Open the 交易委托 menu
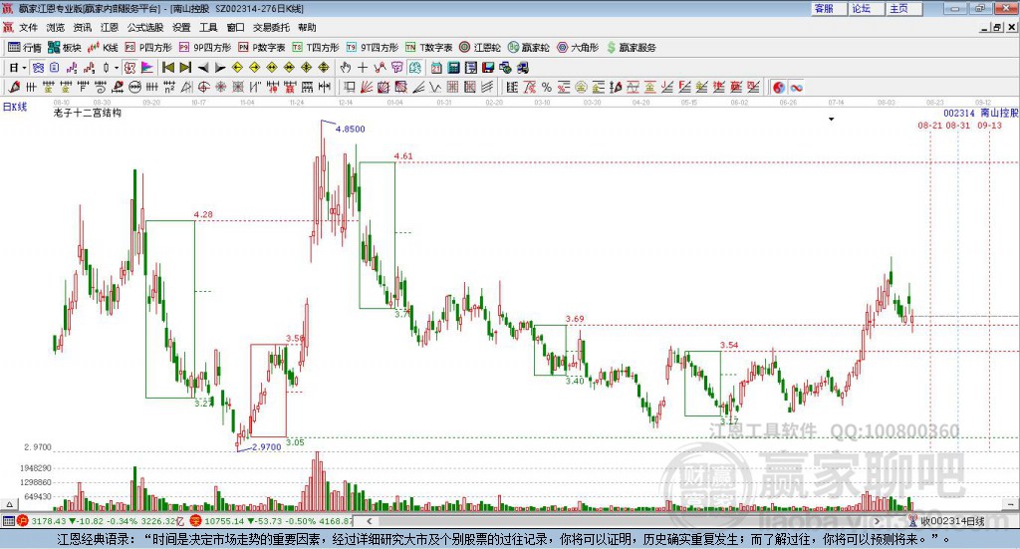 point(271,27)
